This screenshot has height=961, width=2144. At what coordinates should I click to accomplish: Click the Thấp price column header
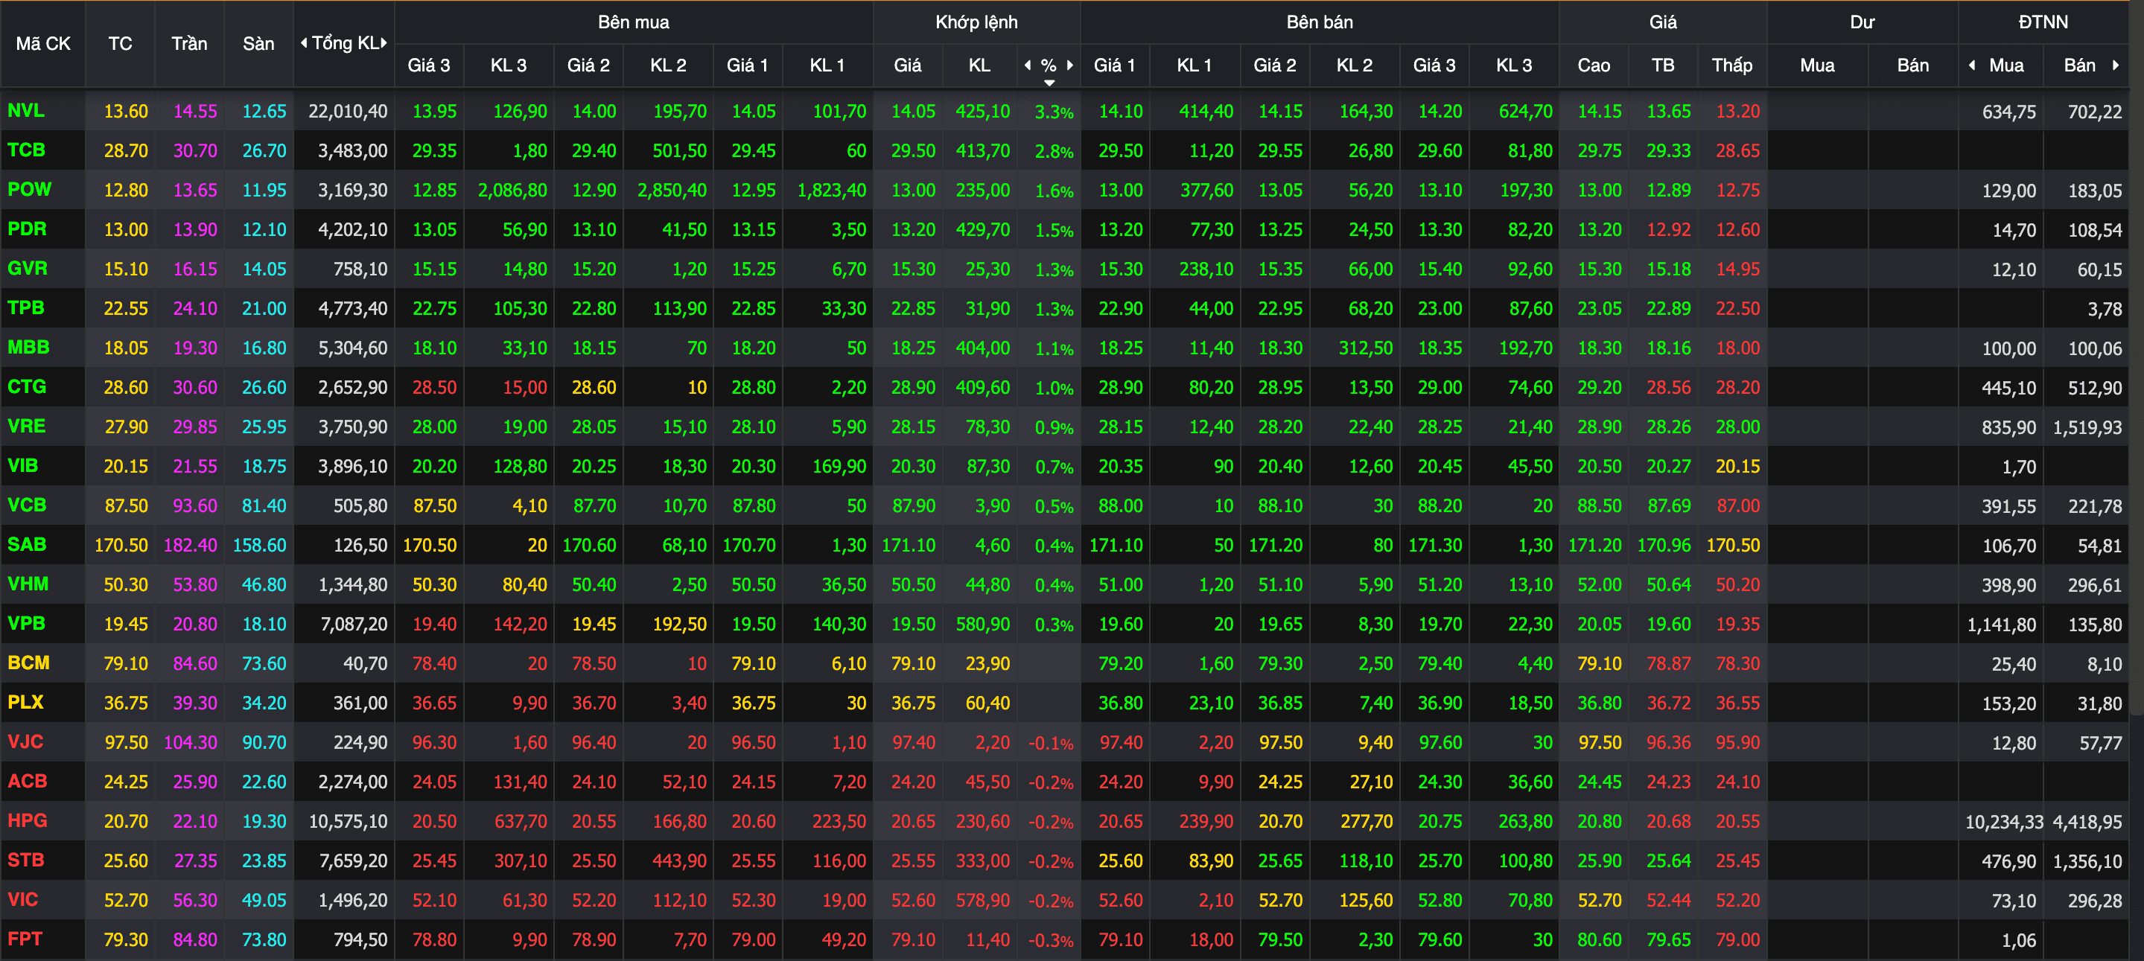tap(1732, 65)
